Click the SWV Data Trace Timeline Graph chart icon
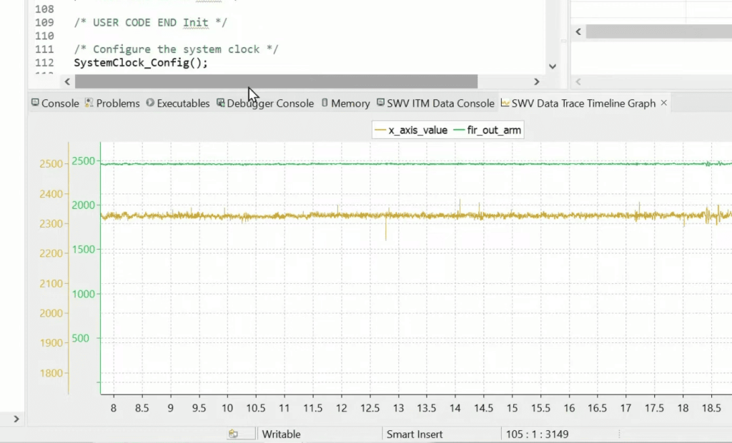 click(x=504, y=103)
